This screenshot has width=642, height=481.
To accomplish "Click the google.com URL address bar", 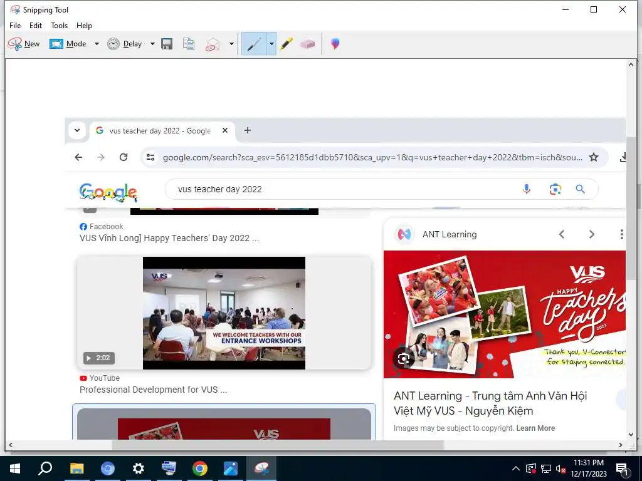I will pyautogui.click(x=372, y=157).
